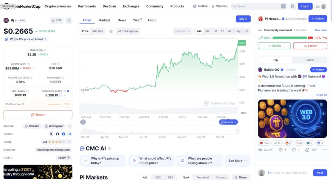
Task: Open the GitHub social link
Action: (x=57, y=134)
